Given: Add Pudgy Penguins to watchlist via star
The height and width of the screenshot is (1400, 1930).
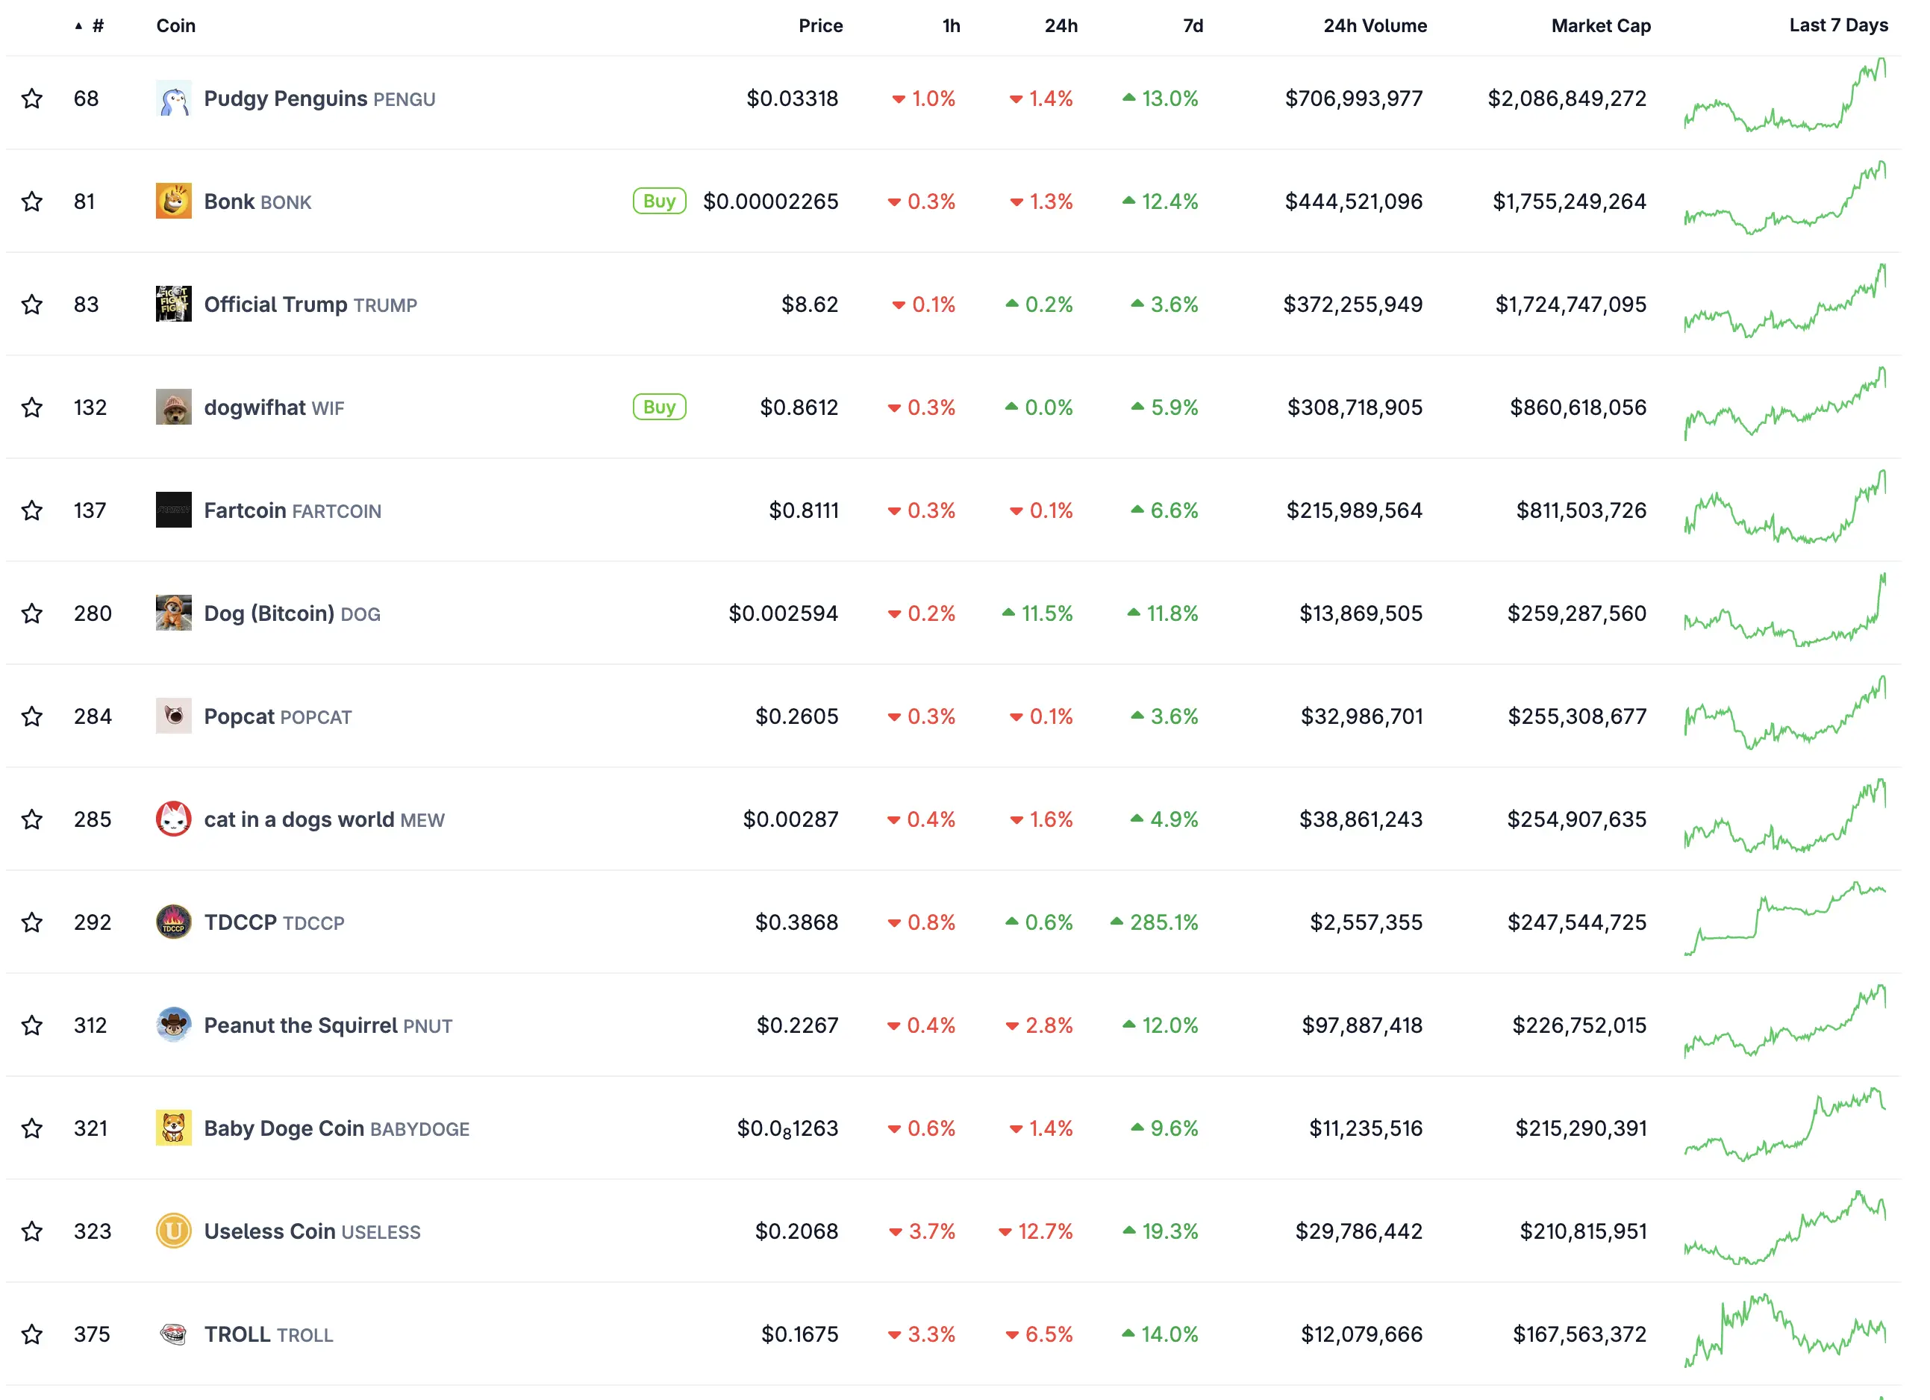Looking at the screenshot, I should tap(32, 98).
